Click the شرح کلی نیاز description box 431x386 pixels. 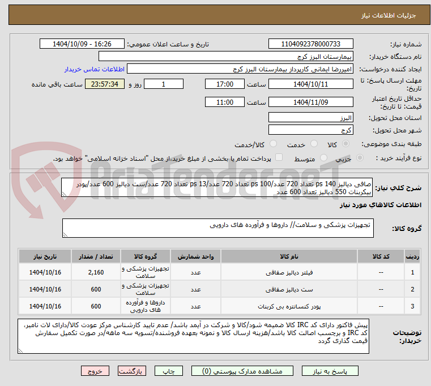216,187
